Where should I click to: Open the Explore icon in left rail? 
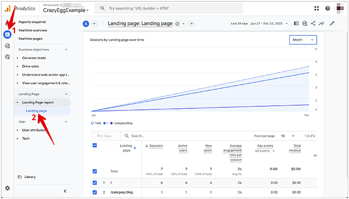8,46
